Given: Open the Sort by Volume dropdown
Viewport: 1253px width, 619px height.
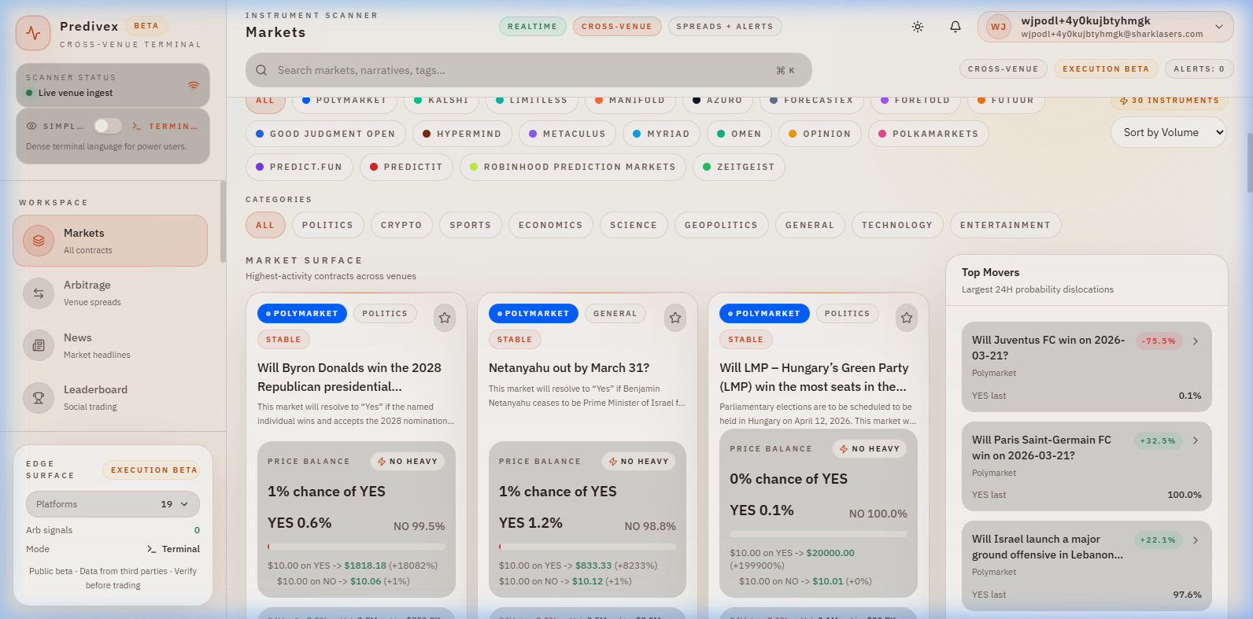Looking at the screenshot, I should [1169, 132].
